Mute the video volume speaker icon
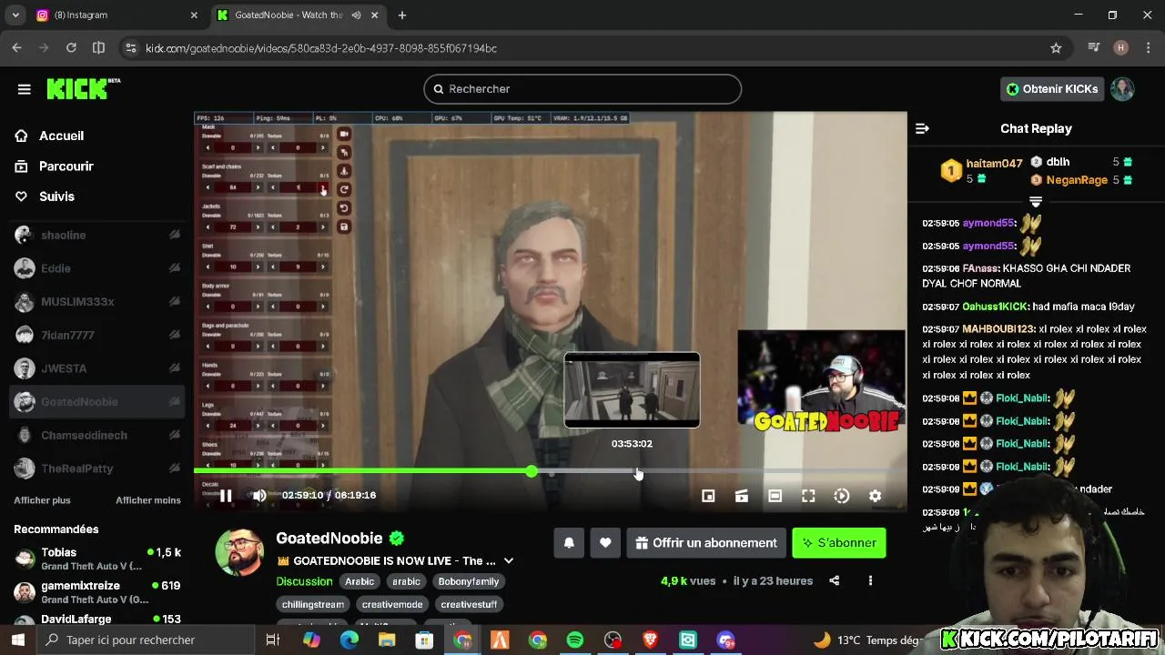This screenshot has height=655, width=1165. (259, 496)
